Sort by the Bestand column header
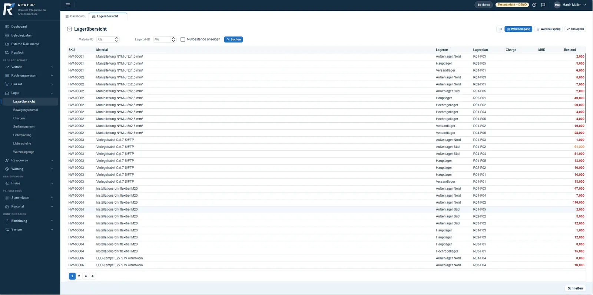This screenshot has height=295, width=593. pyautogui.click(x=570, y=50)
